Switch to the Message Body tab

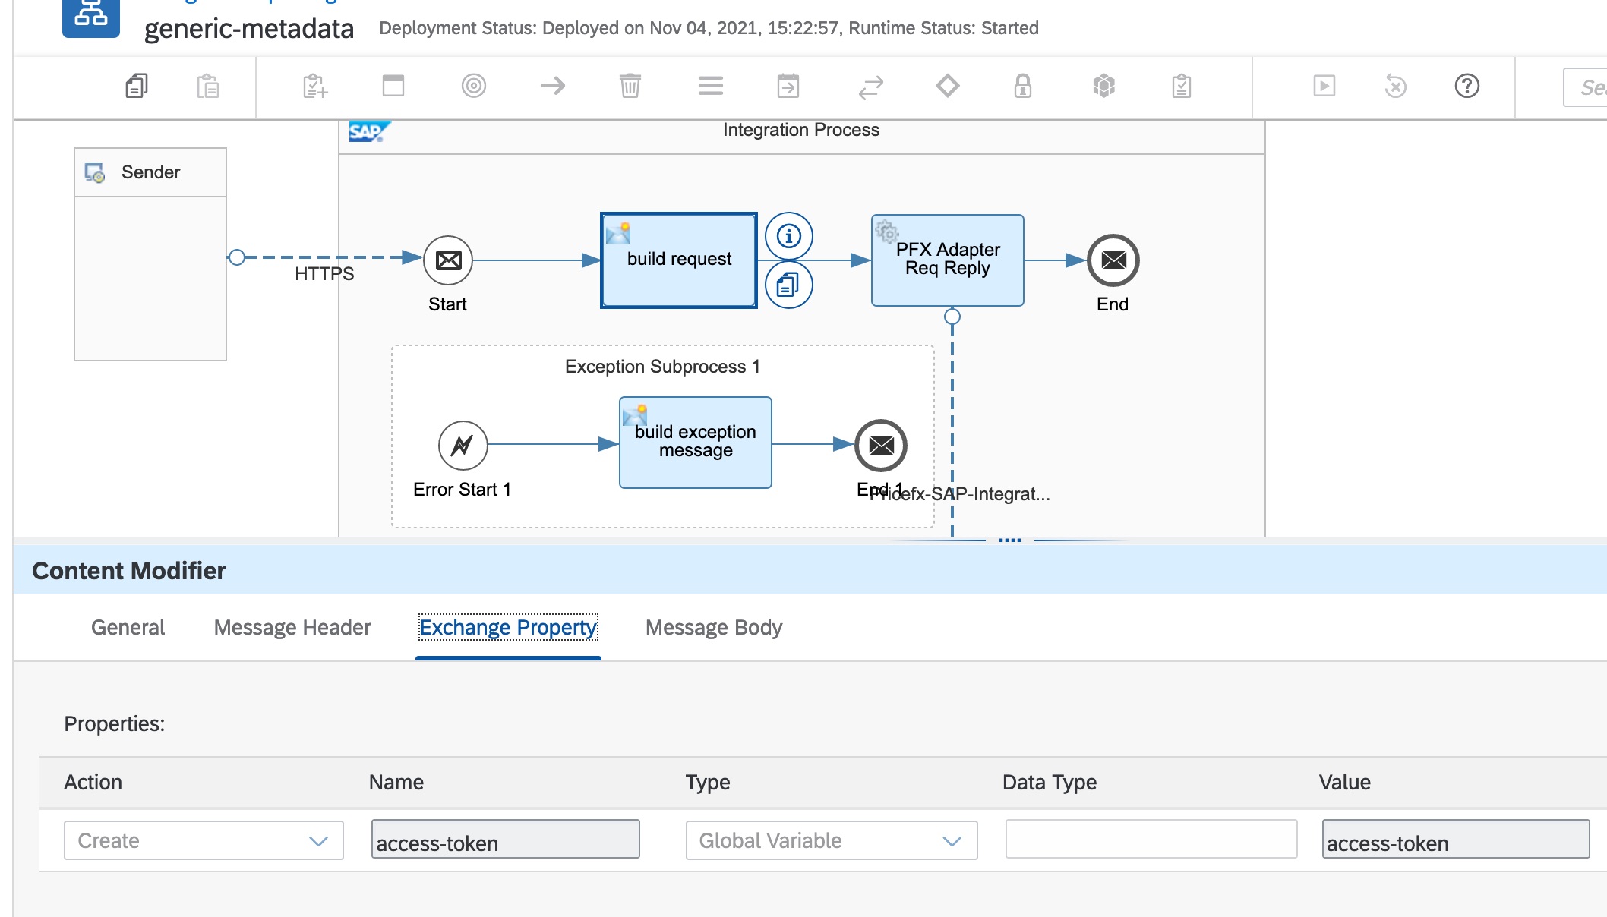point(713,628)
